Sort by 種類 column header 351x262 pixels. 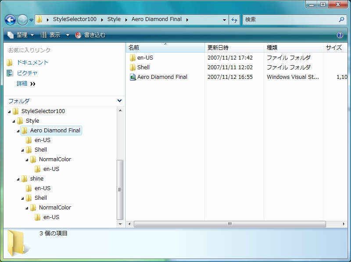pos(294,48)
